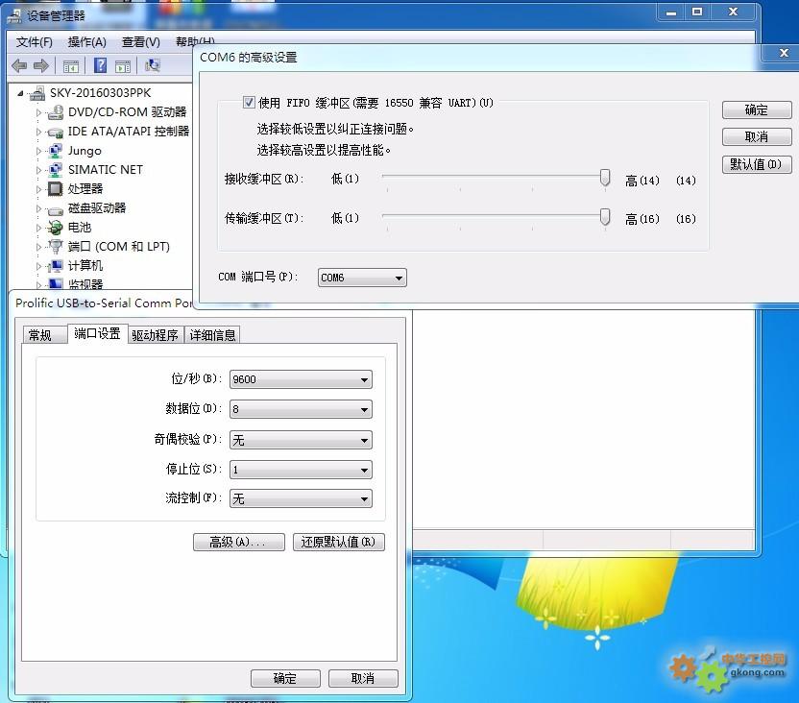
Task: Open the 位/秒 baud rate dropdown
Action: point(301,379)
